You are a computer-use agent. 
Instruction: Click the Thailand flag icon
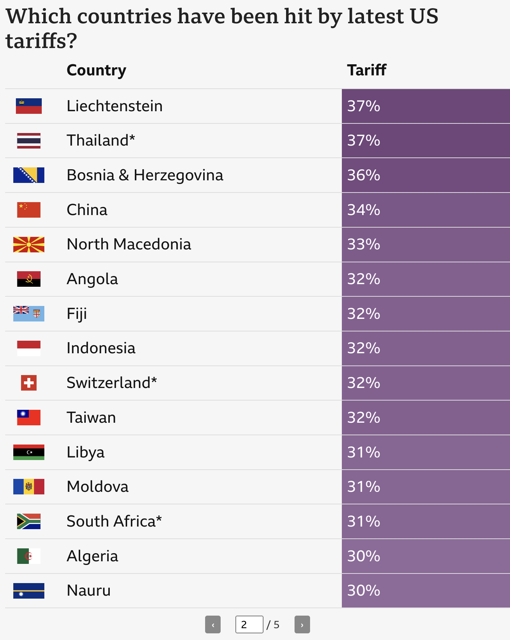click(x=29, y=141)
